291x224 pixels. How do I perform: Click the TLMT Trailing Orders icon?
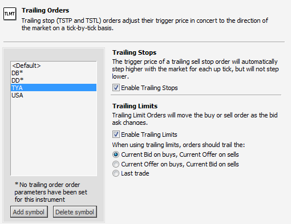pyautogui.click(x=10, y=14)
